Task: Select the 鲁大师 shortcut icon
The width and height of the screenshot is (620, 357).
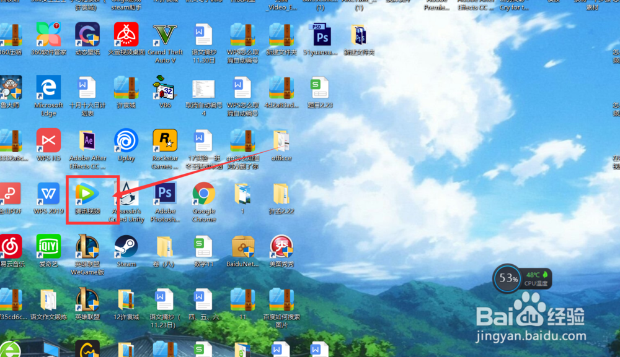Action: 11,87
